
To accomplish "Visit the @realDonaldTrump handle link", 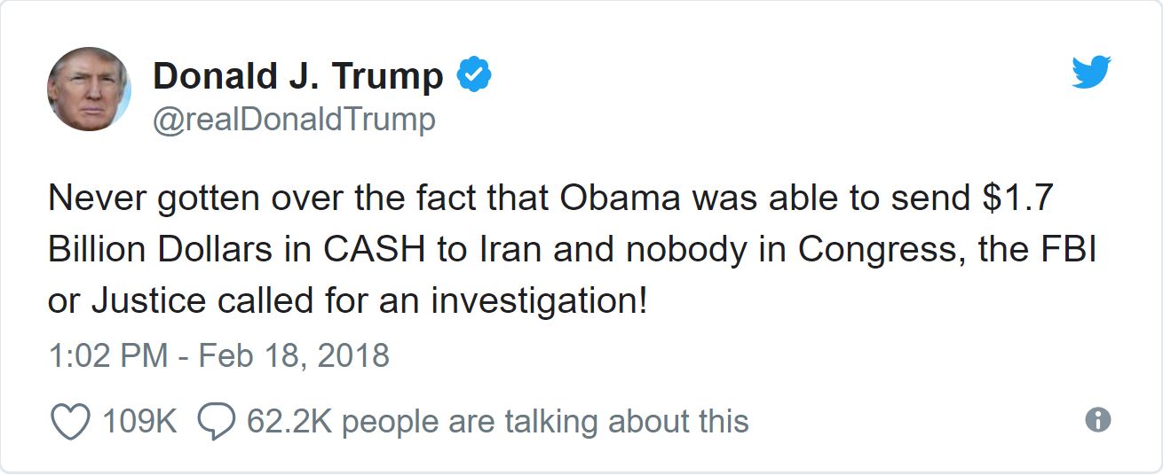I will tap(294, 119).
